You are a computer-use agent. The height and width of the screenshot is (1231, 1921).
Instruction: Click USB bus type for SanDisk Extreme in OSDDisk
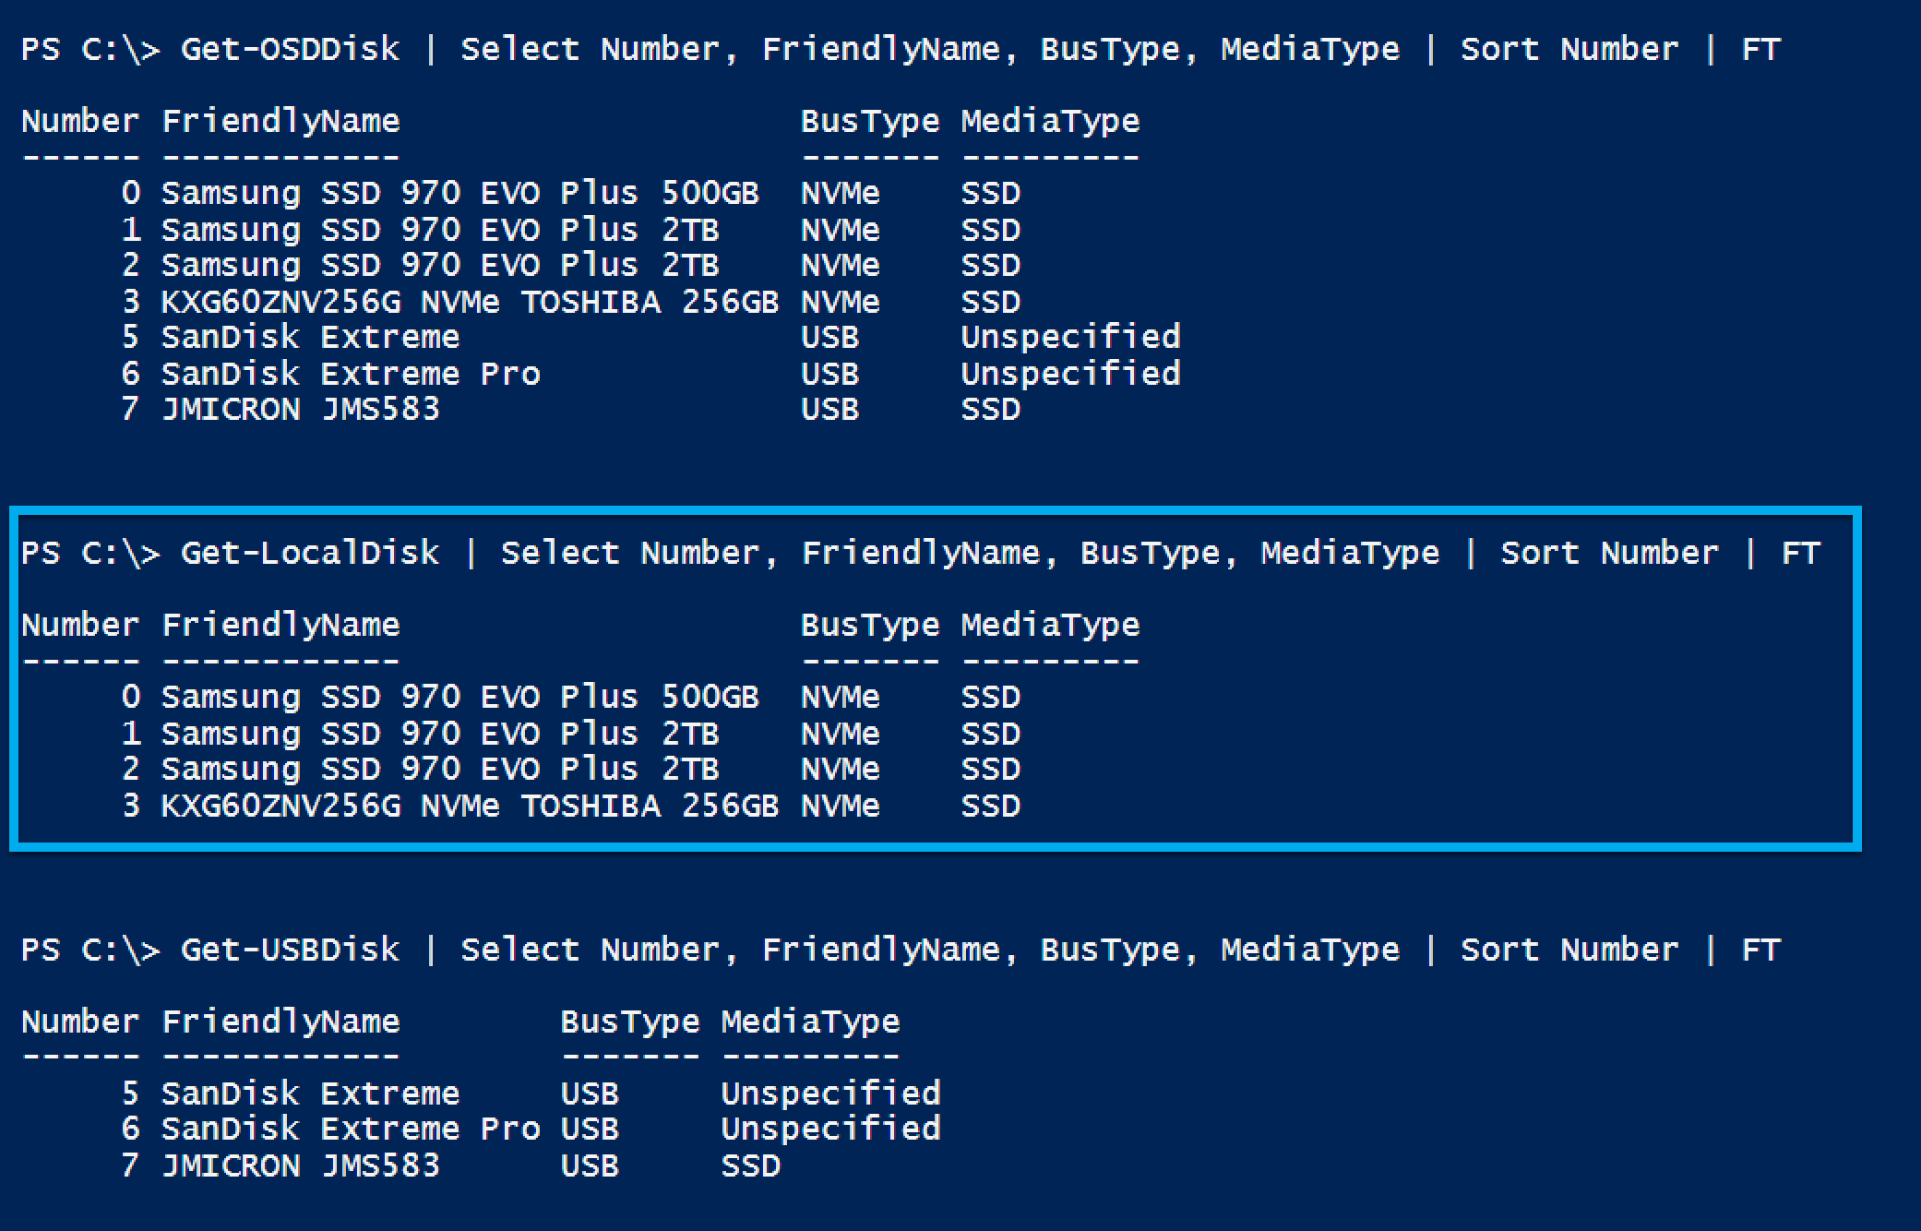(x=829, y=337)
